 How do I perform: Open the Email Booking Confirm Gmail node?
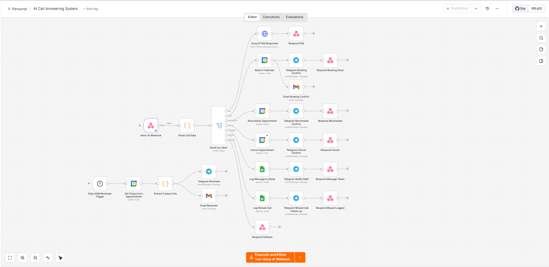(x=296, y=87)
